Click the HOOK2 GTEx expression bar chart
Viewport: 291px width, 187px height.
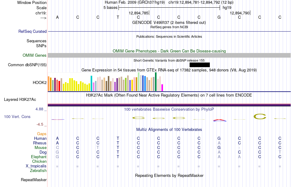pyautogui.click(x=105, y=82)
